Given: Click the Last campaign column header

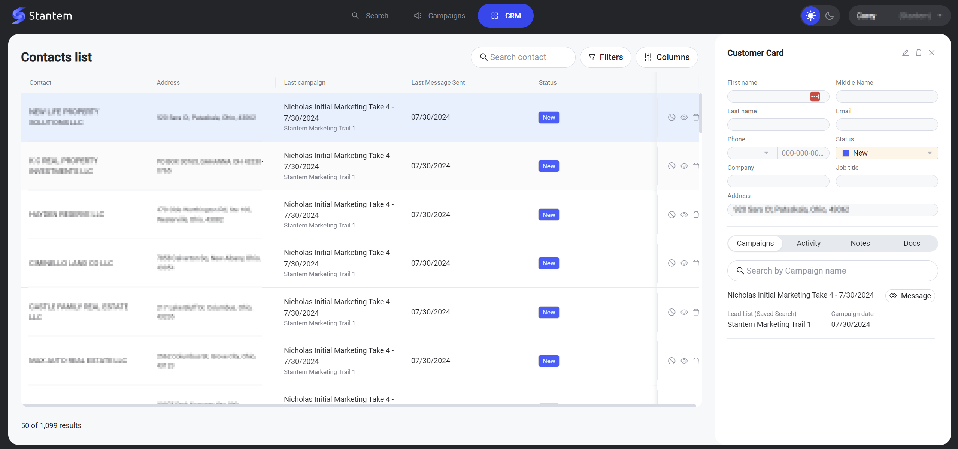Looking at the screenshot, I should pos(304,82).
